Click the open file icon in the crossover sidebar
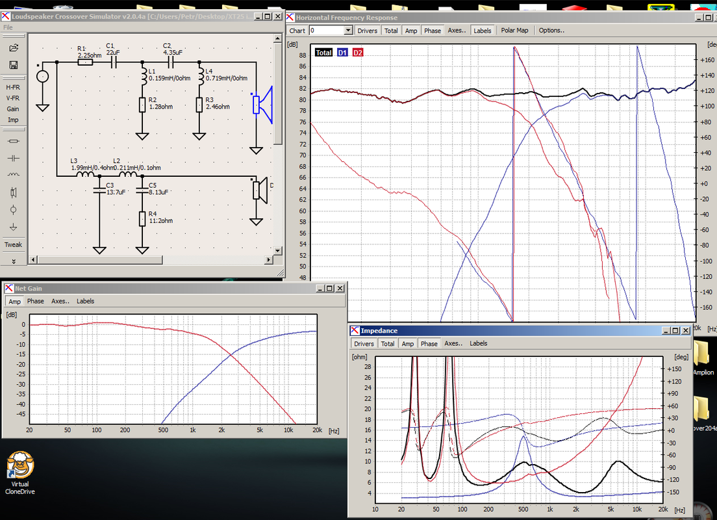 click(14, 47)
